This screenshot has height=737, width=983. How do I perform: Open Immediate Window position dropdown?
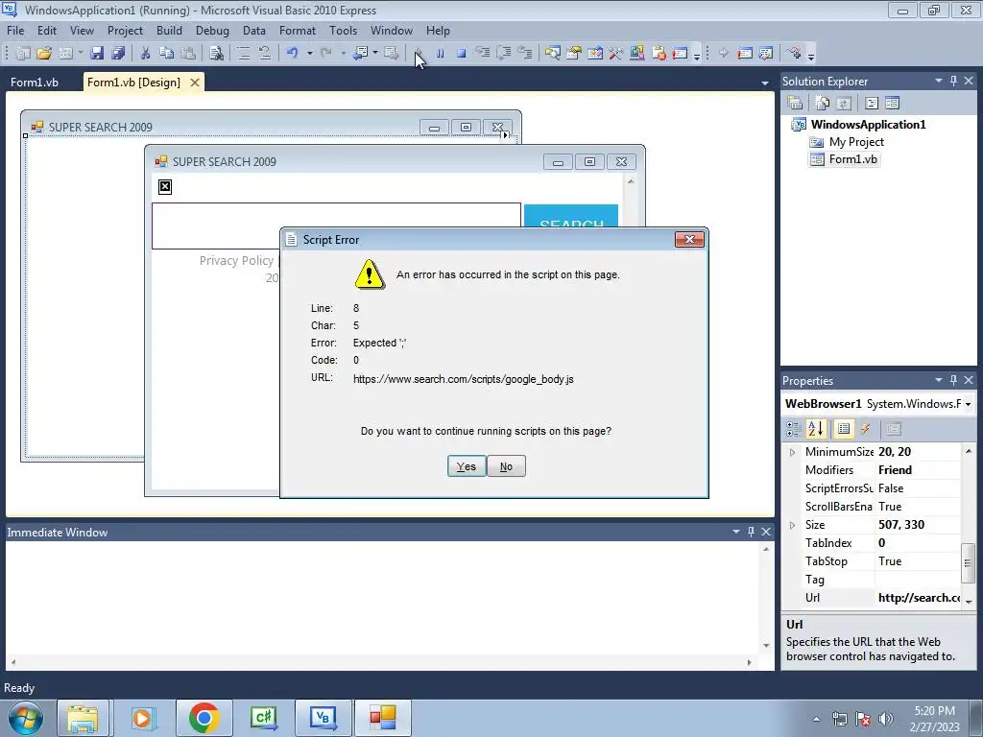pos(736,532)
